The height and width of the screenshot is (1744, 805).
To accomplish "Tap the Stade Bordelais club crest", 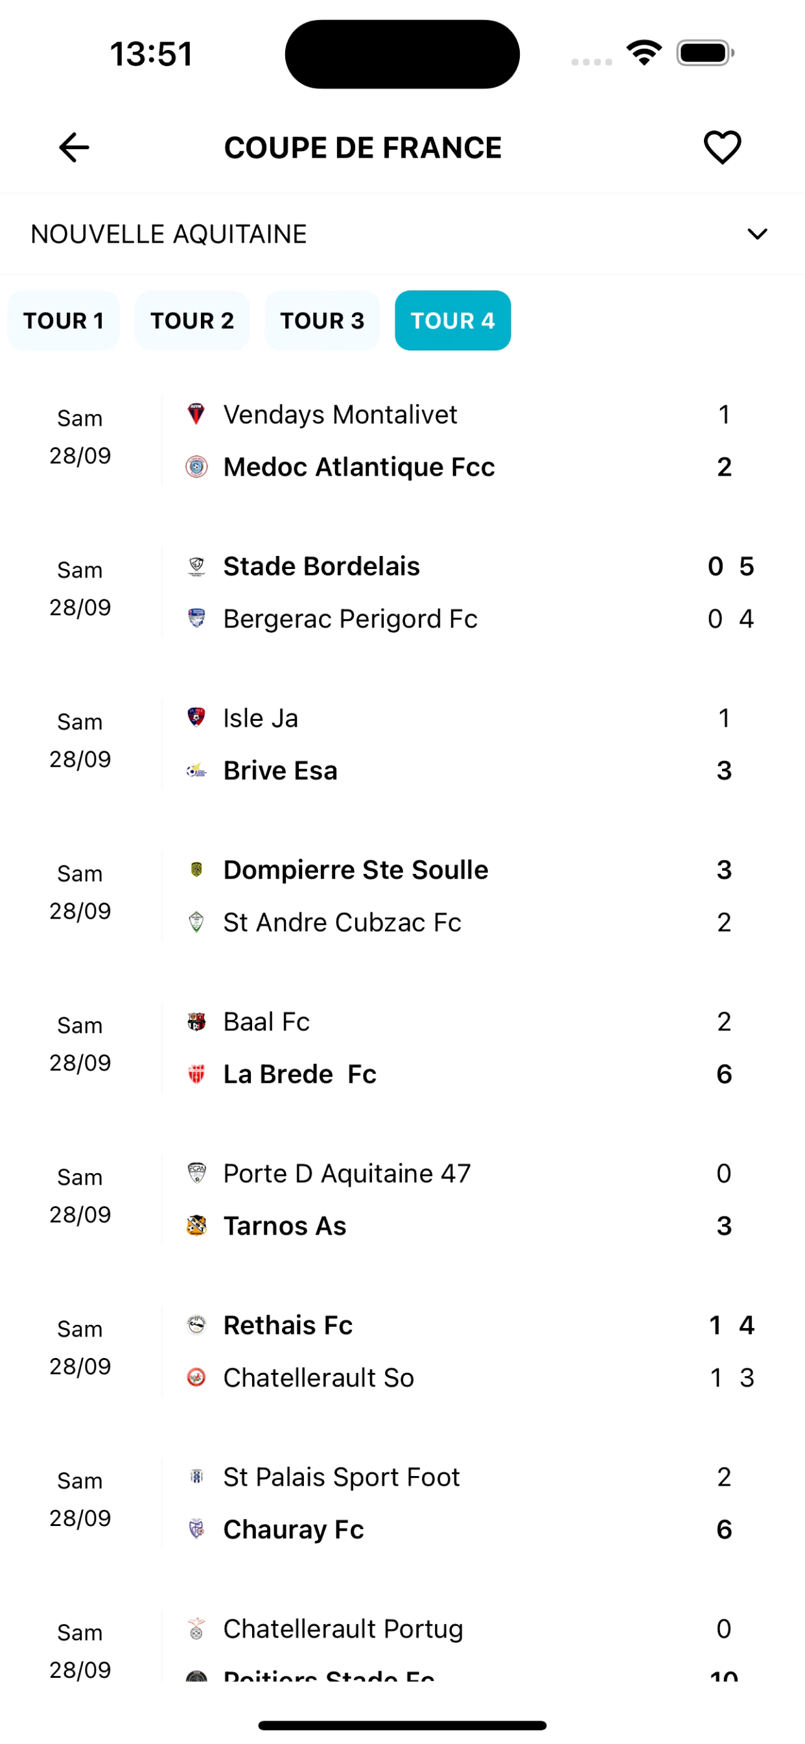I will click(x=196, y=566).
